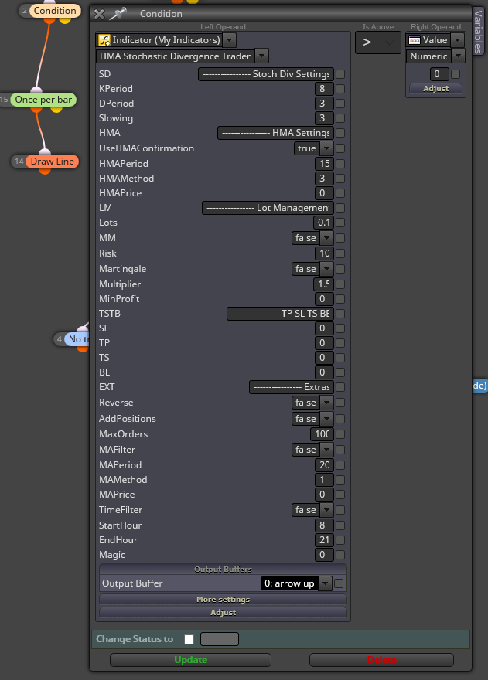Image resolution: width=488 pixels, height=680 pixels.
Task: Tick the checkbox beside Risk
Action: click(340, 253)
